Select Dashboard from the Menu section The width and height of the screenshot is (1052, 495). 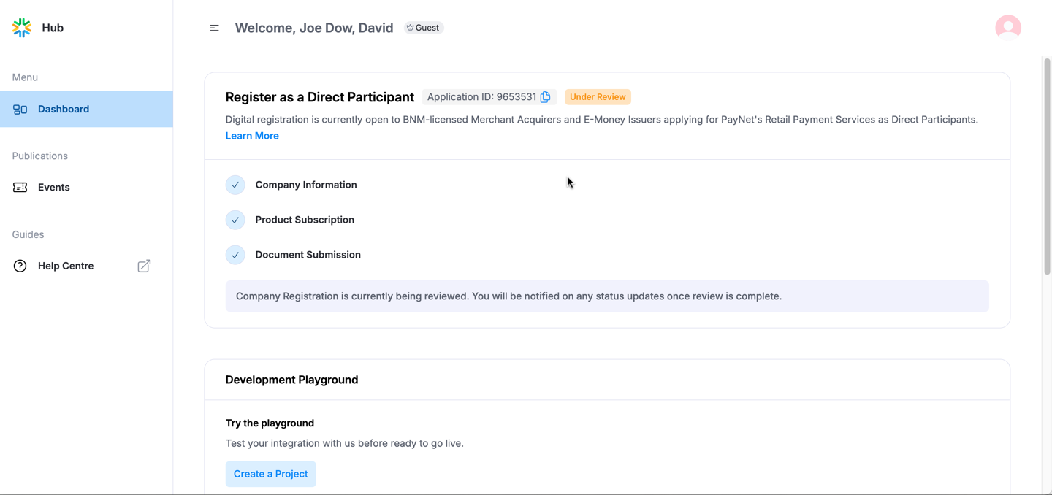[x=64, y=109]
